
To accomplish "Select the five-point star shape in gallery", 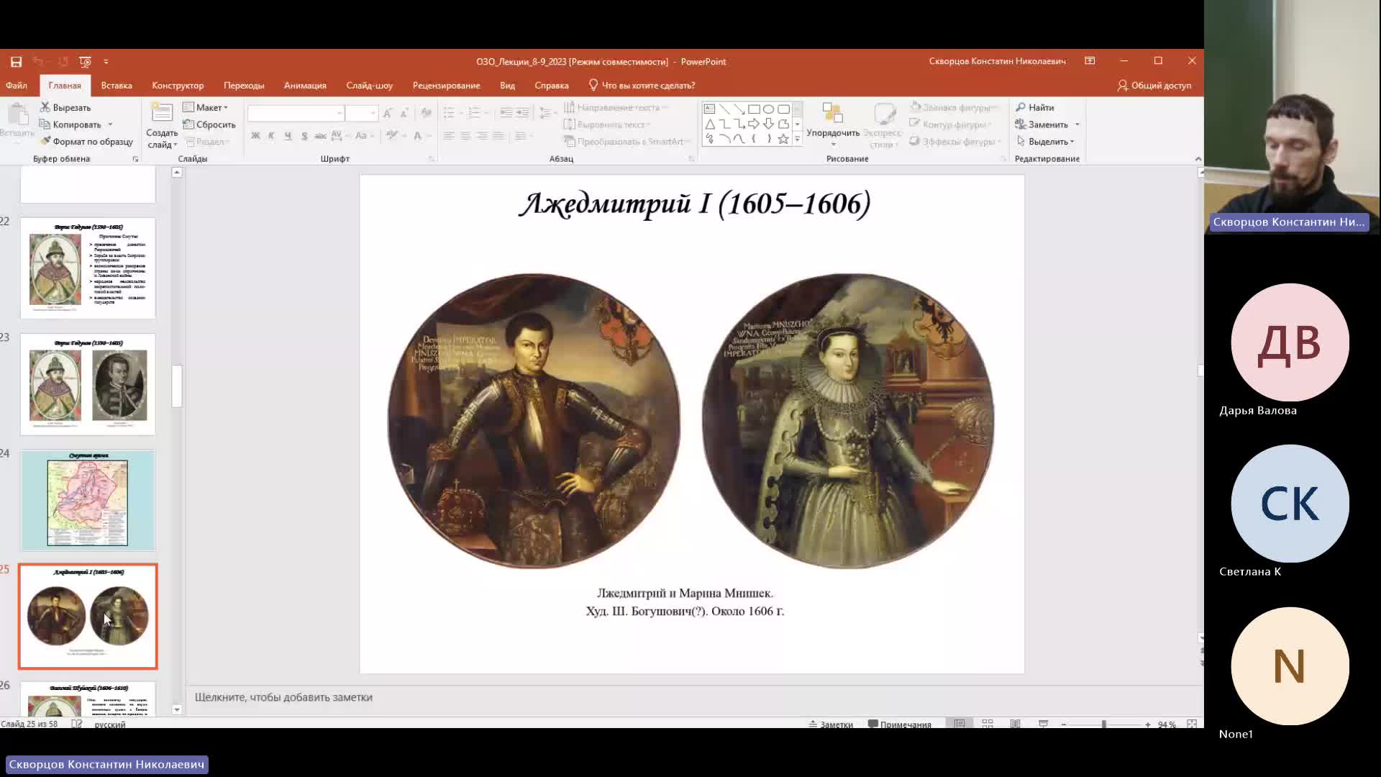I will (x=783, y=139).
